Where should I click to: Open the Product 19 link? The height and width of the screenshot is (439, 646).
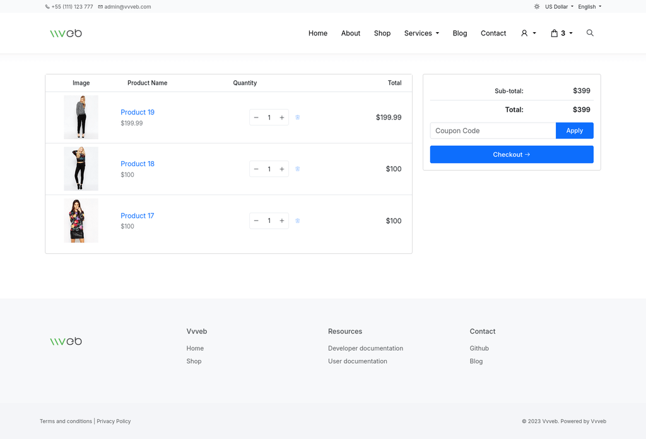tap(138, 112)
